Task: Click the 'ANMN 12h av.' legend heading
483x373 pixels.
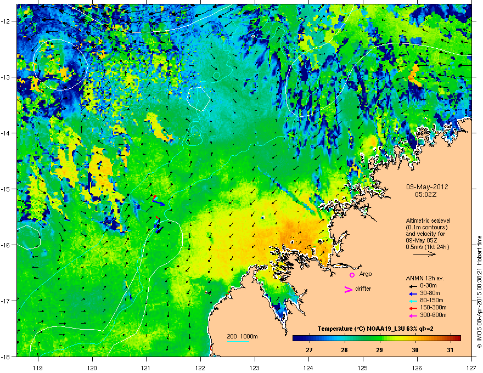Action: (425, 278)
